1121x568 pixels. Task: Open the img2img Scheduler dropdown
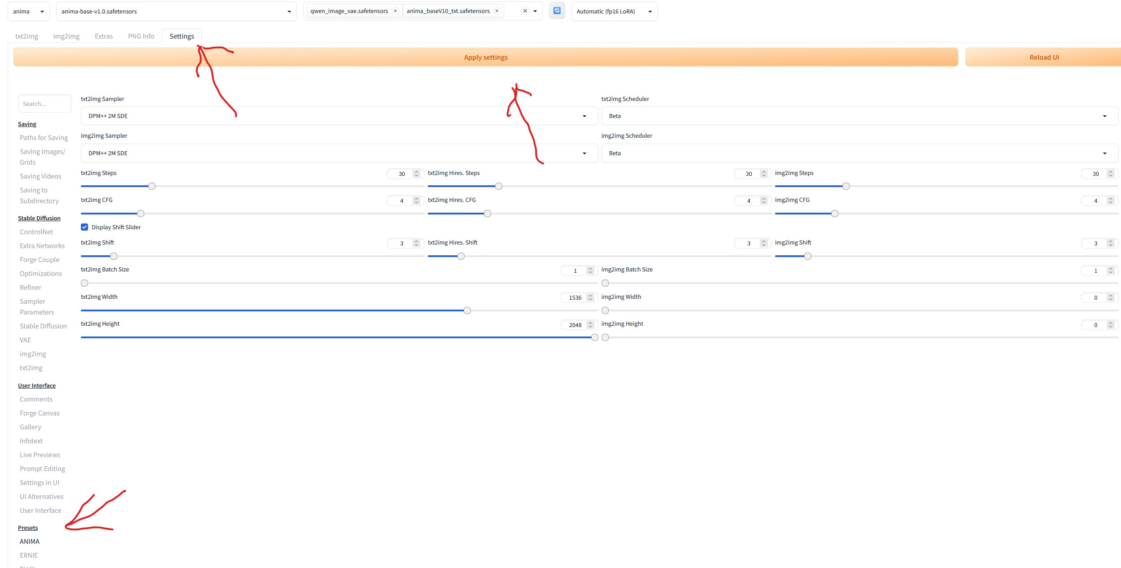click(860, 153)
